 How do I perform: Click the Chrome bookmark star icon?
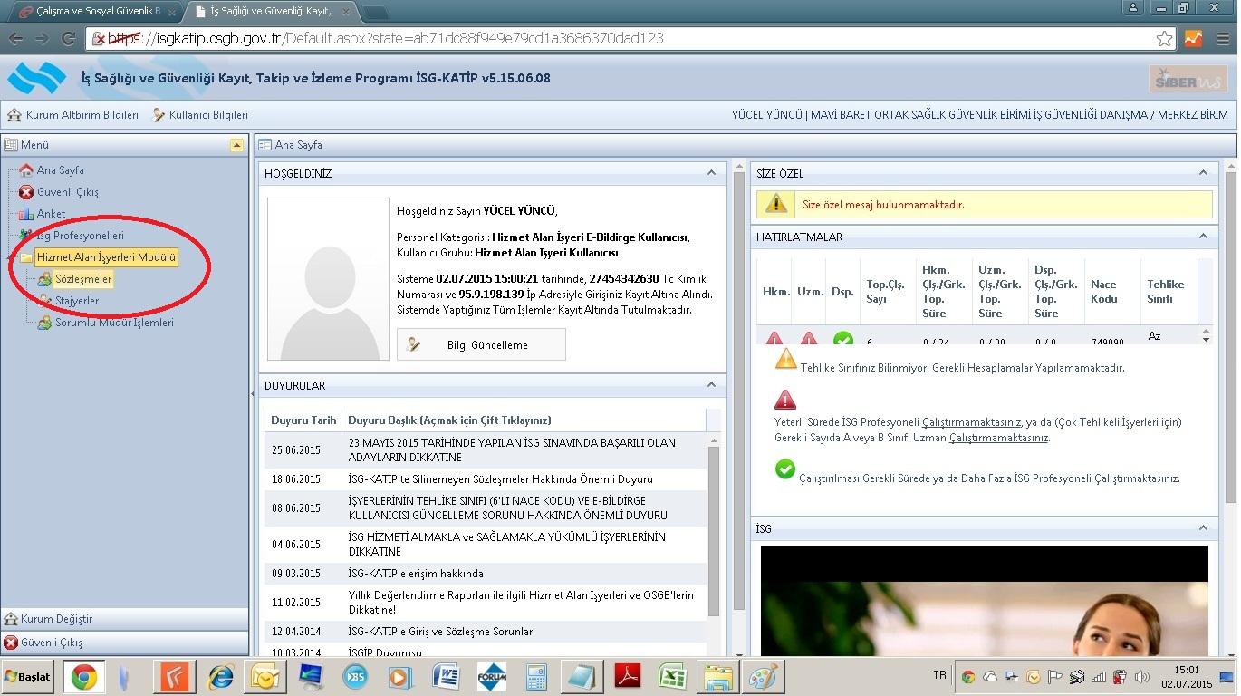tap(1165, 39)
